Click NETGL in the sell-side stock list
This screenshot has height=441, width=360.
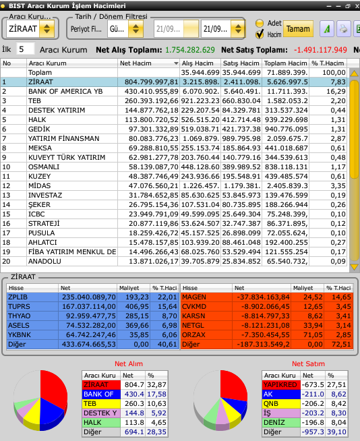coord(193,326)
